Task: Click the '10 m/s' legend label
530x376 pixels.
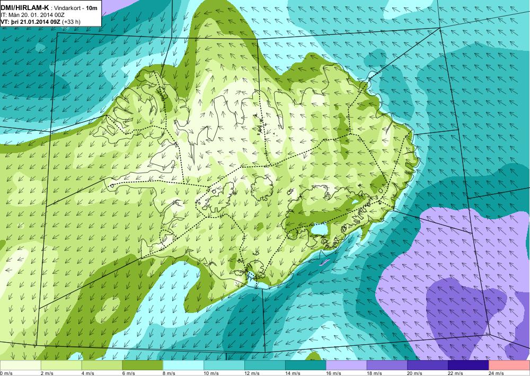Action: click(211, 373)
